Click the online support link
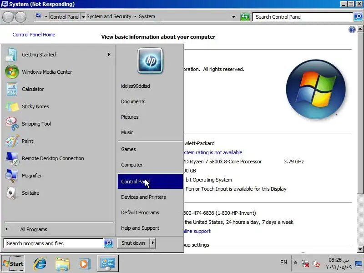 (197, 231)
